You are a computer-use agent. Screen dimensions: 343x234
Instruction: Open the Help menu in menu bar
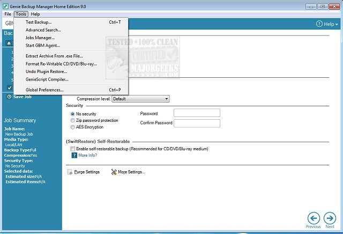35,14
